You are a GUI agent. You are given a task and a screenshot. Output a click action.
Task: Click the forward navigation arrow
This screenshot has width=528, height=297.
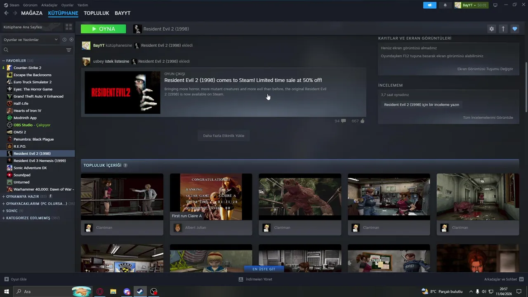15,13
